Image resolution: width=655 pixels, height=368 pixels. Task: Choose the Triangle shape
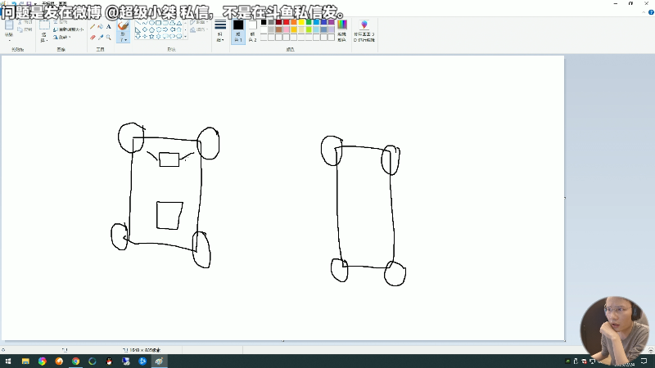(179, 23)
